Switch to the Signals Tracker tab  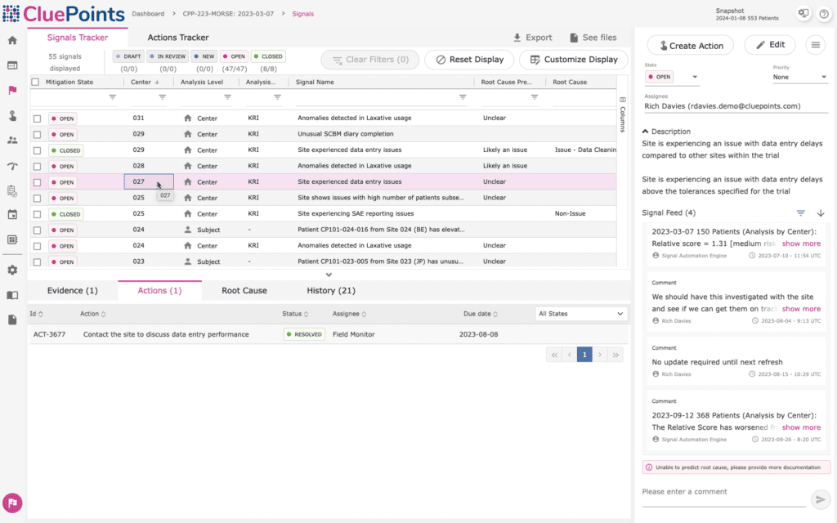point(78,38)
